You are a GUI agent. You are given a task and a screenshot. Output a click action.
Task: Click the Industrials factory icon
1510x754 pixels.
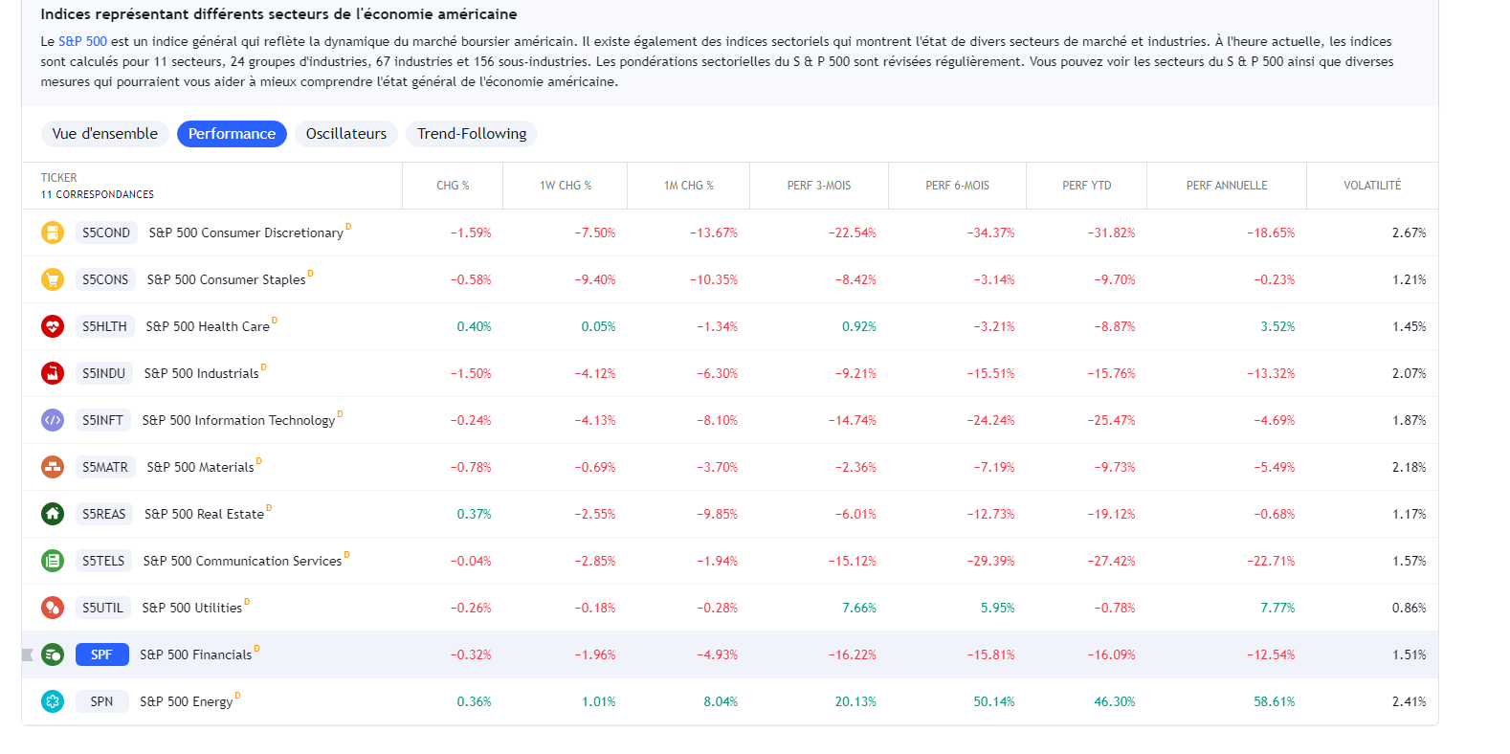click(x=53, y=373)
